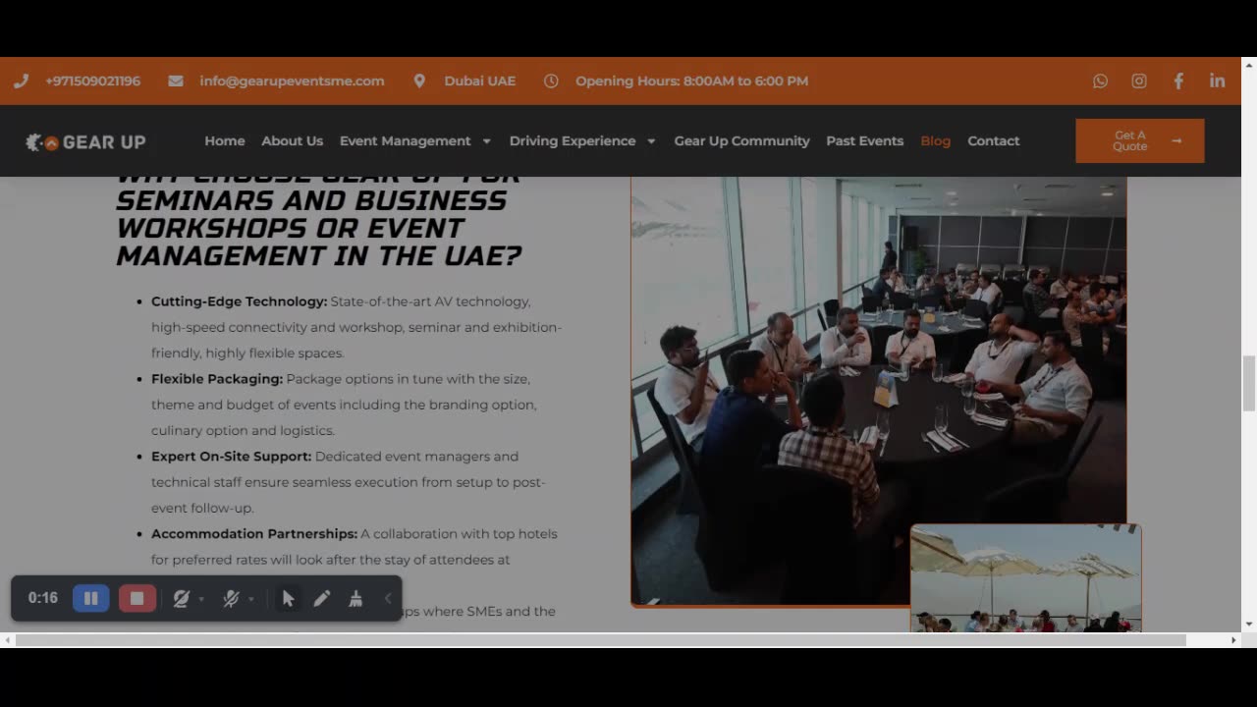Click the Gear Up logo

[85, 141]
